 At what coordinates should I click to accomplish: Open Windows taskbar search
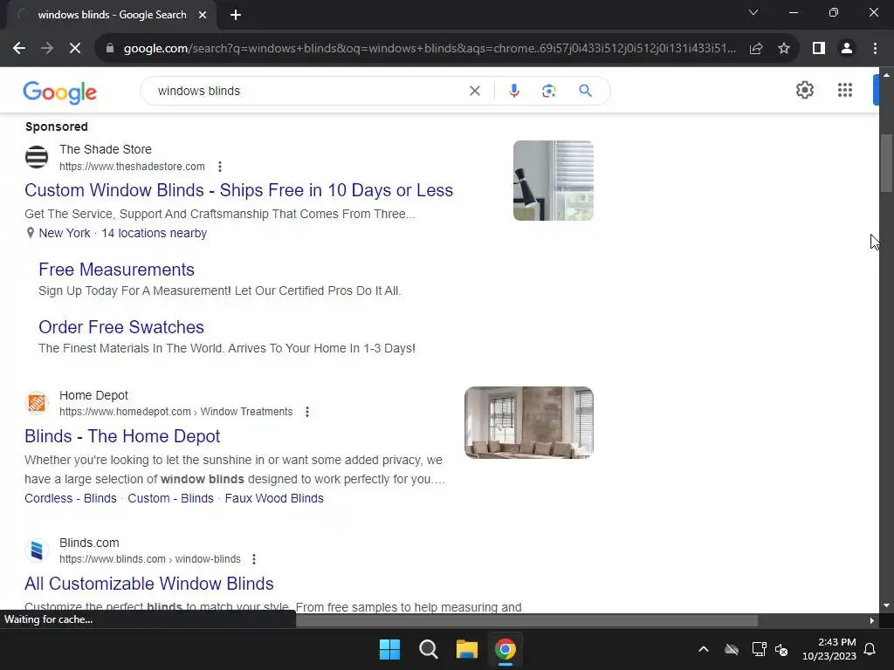428,649
